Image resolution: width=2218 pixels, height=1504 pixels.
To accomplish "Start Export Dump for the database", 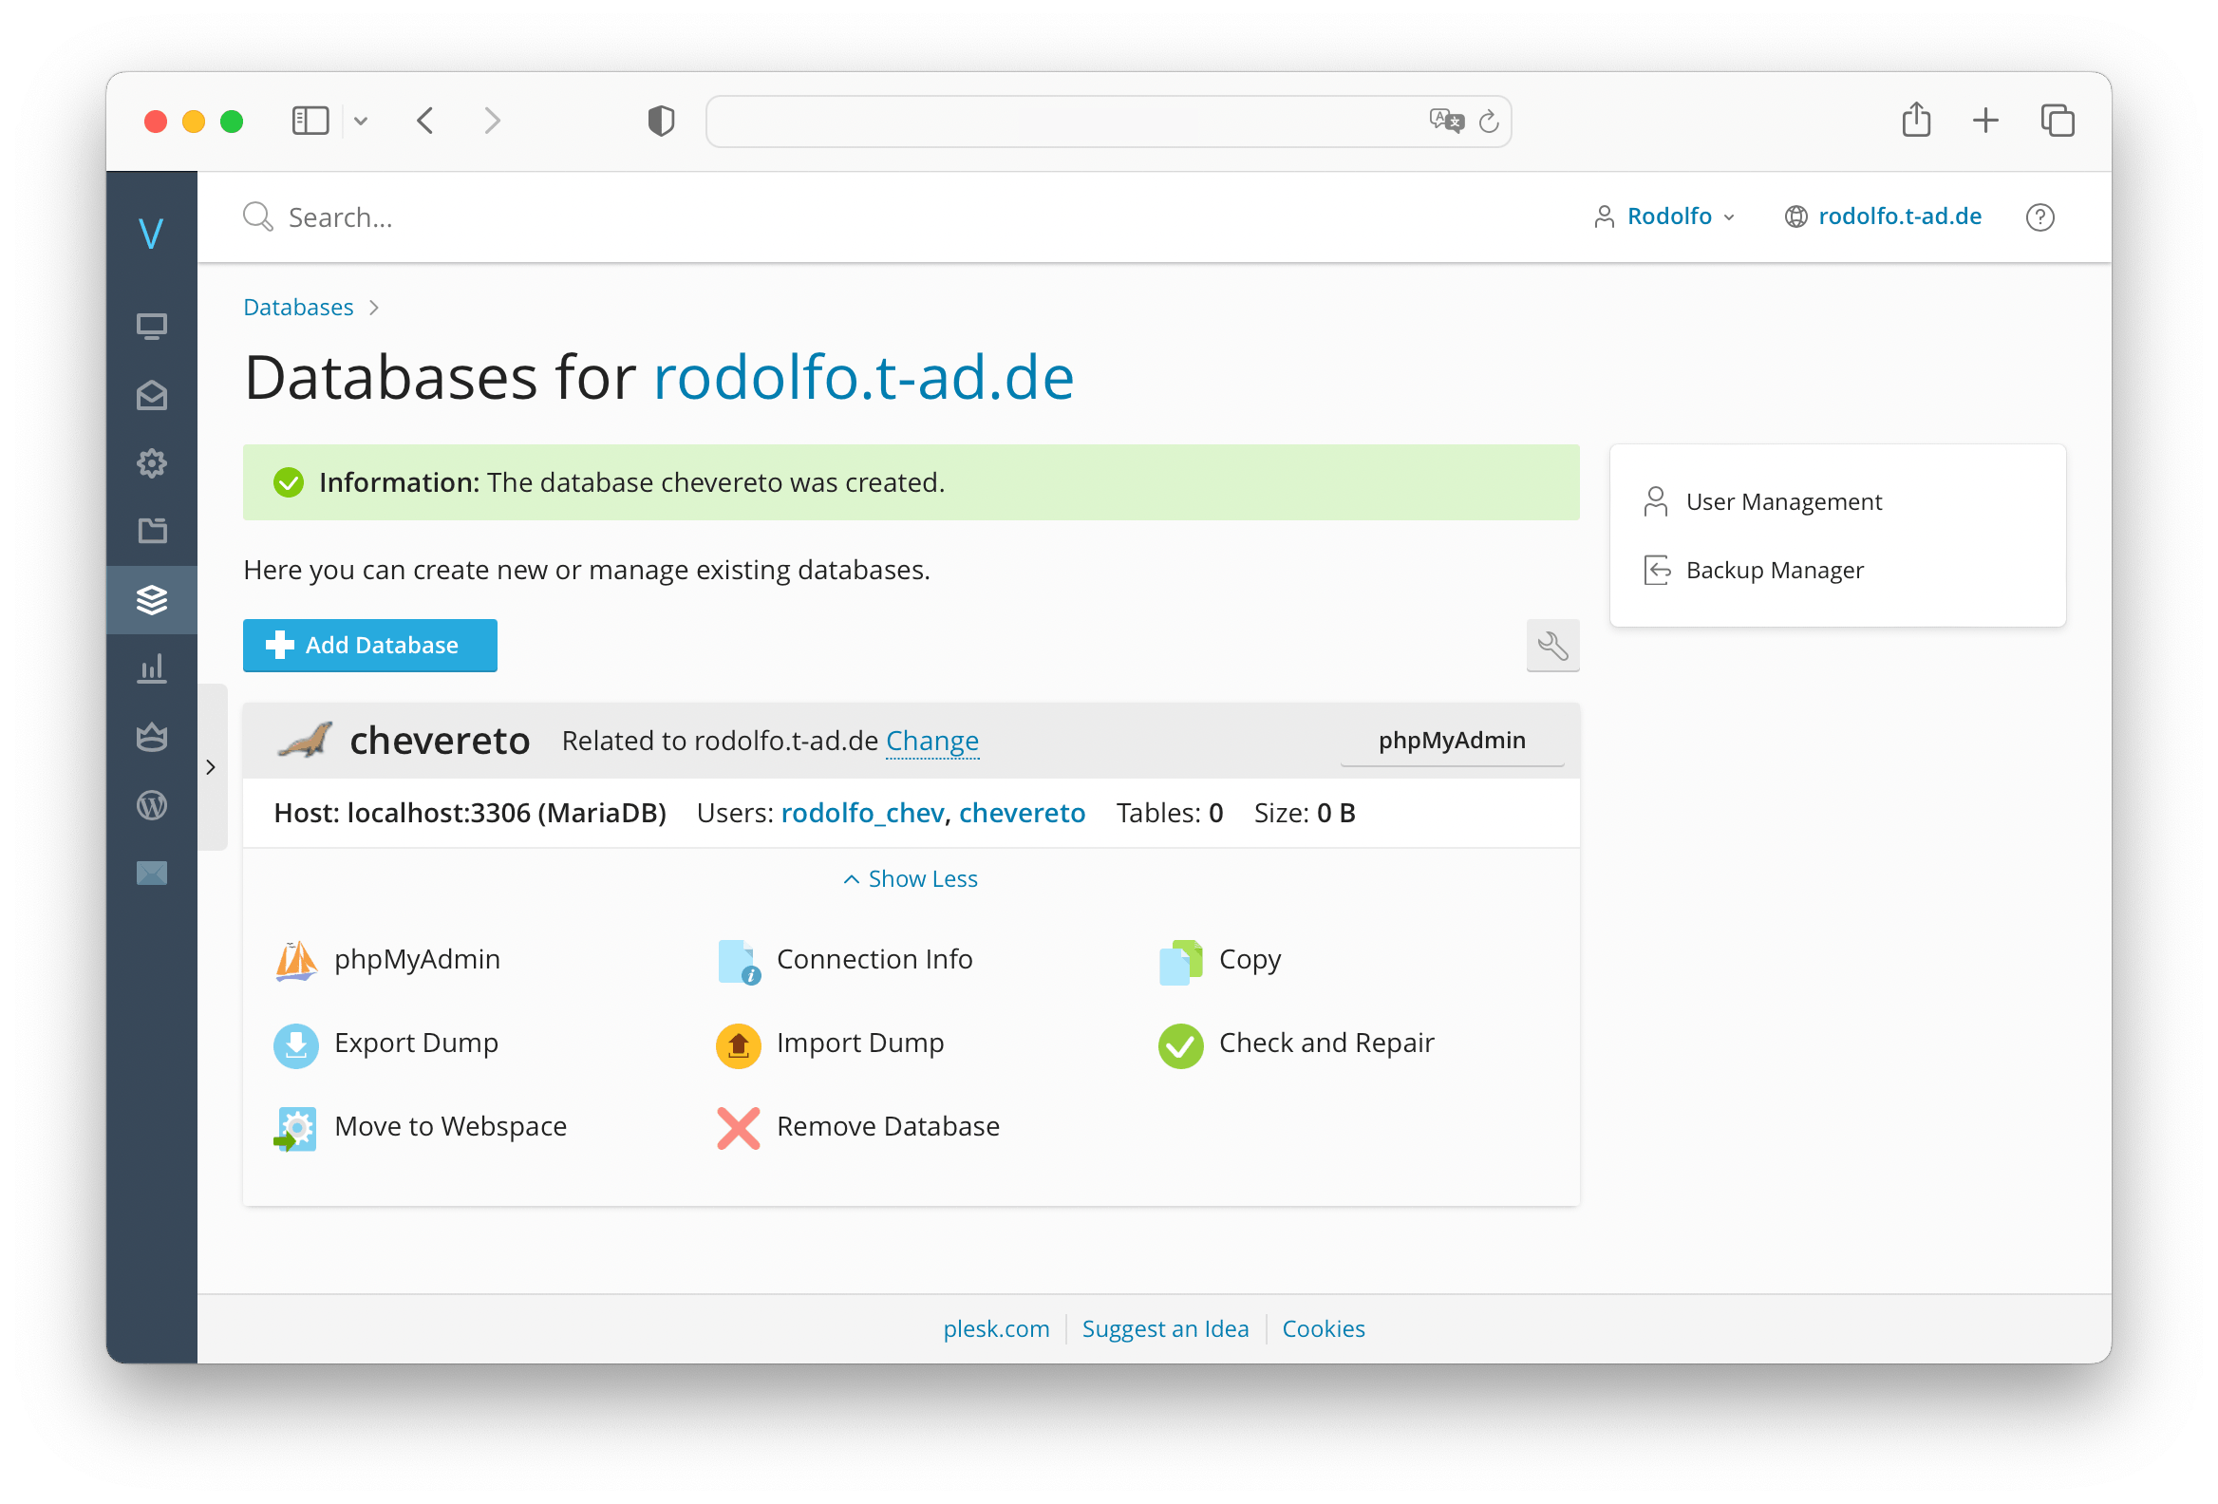I will (x=415, y=1043).
